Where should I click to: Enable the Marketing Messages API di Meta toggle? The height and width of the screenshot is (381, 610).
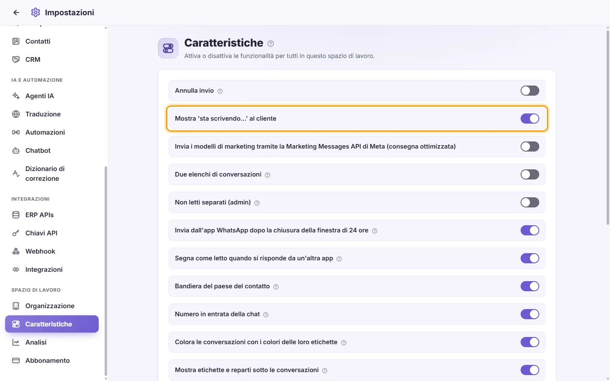click(530, 146)
